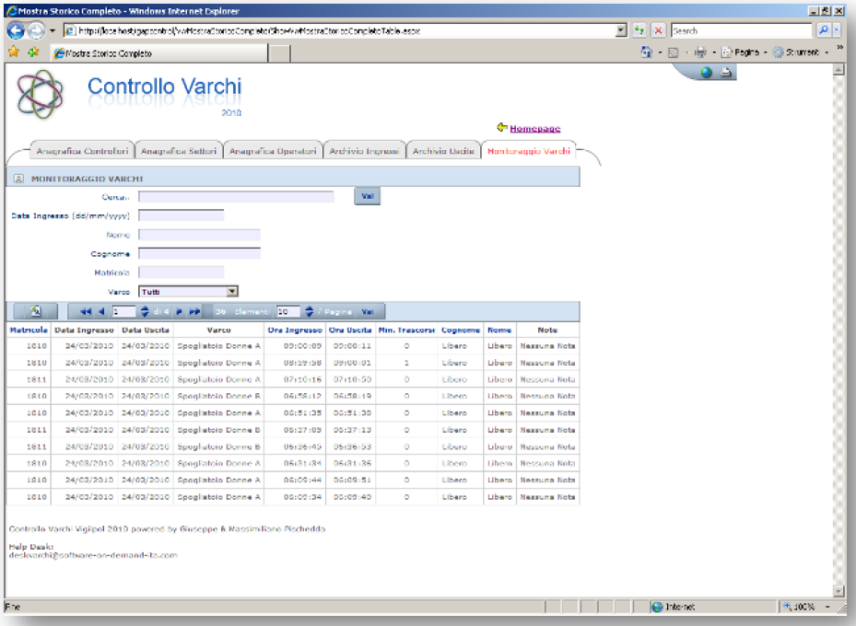This screenshot has width=856, height=626.
Task: Sort by Matricola column header
Action: (x=29, y=330)
